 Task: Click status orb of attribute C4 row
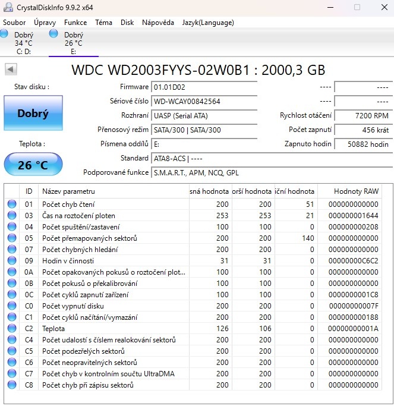(12, 339)
